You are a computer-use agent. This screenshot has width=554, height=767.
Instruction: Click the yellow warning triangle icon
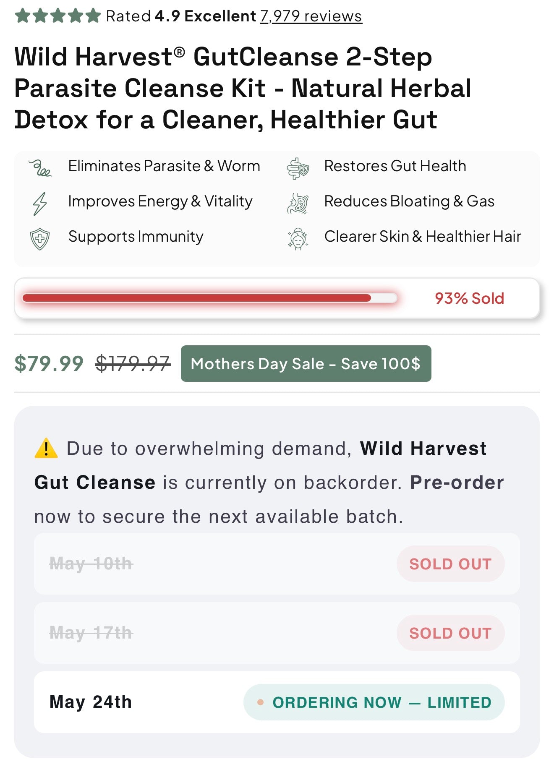coord(46,448)
